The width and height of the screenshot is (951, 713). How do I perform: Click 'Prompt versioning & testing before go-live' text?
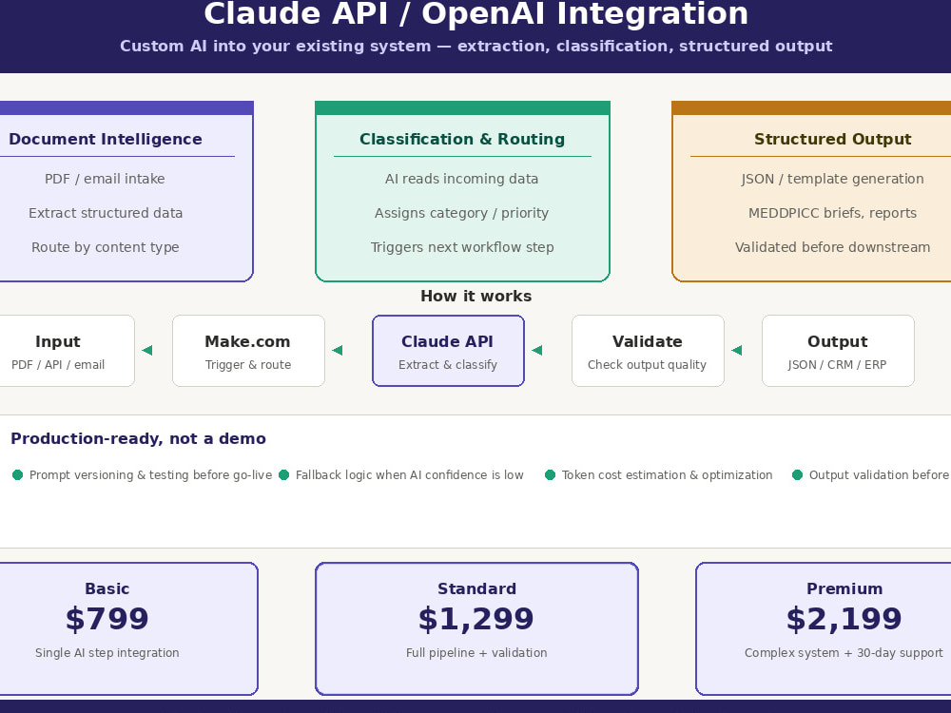click(150, 475)
